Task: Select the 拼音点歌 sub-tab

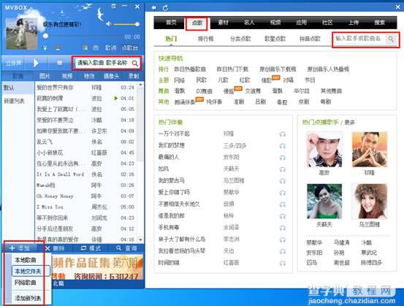Action: point(310,39)
